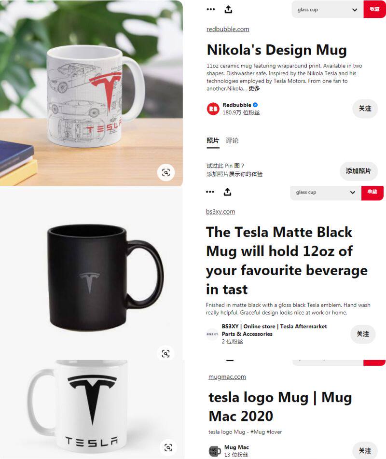
Task: Open more options for the Tesla Matte Black Mug pin
Action: pyautogui.click(x=210, y=192)
